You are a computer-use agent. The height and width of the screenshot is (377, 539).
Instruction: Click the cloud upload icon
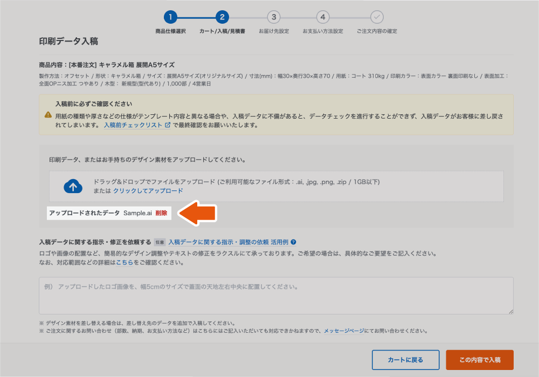pos(73,186)
